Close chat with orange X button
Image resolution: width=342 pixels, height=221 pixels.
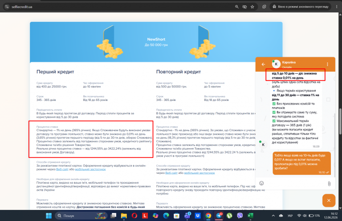click(x=329, y=200)
